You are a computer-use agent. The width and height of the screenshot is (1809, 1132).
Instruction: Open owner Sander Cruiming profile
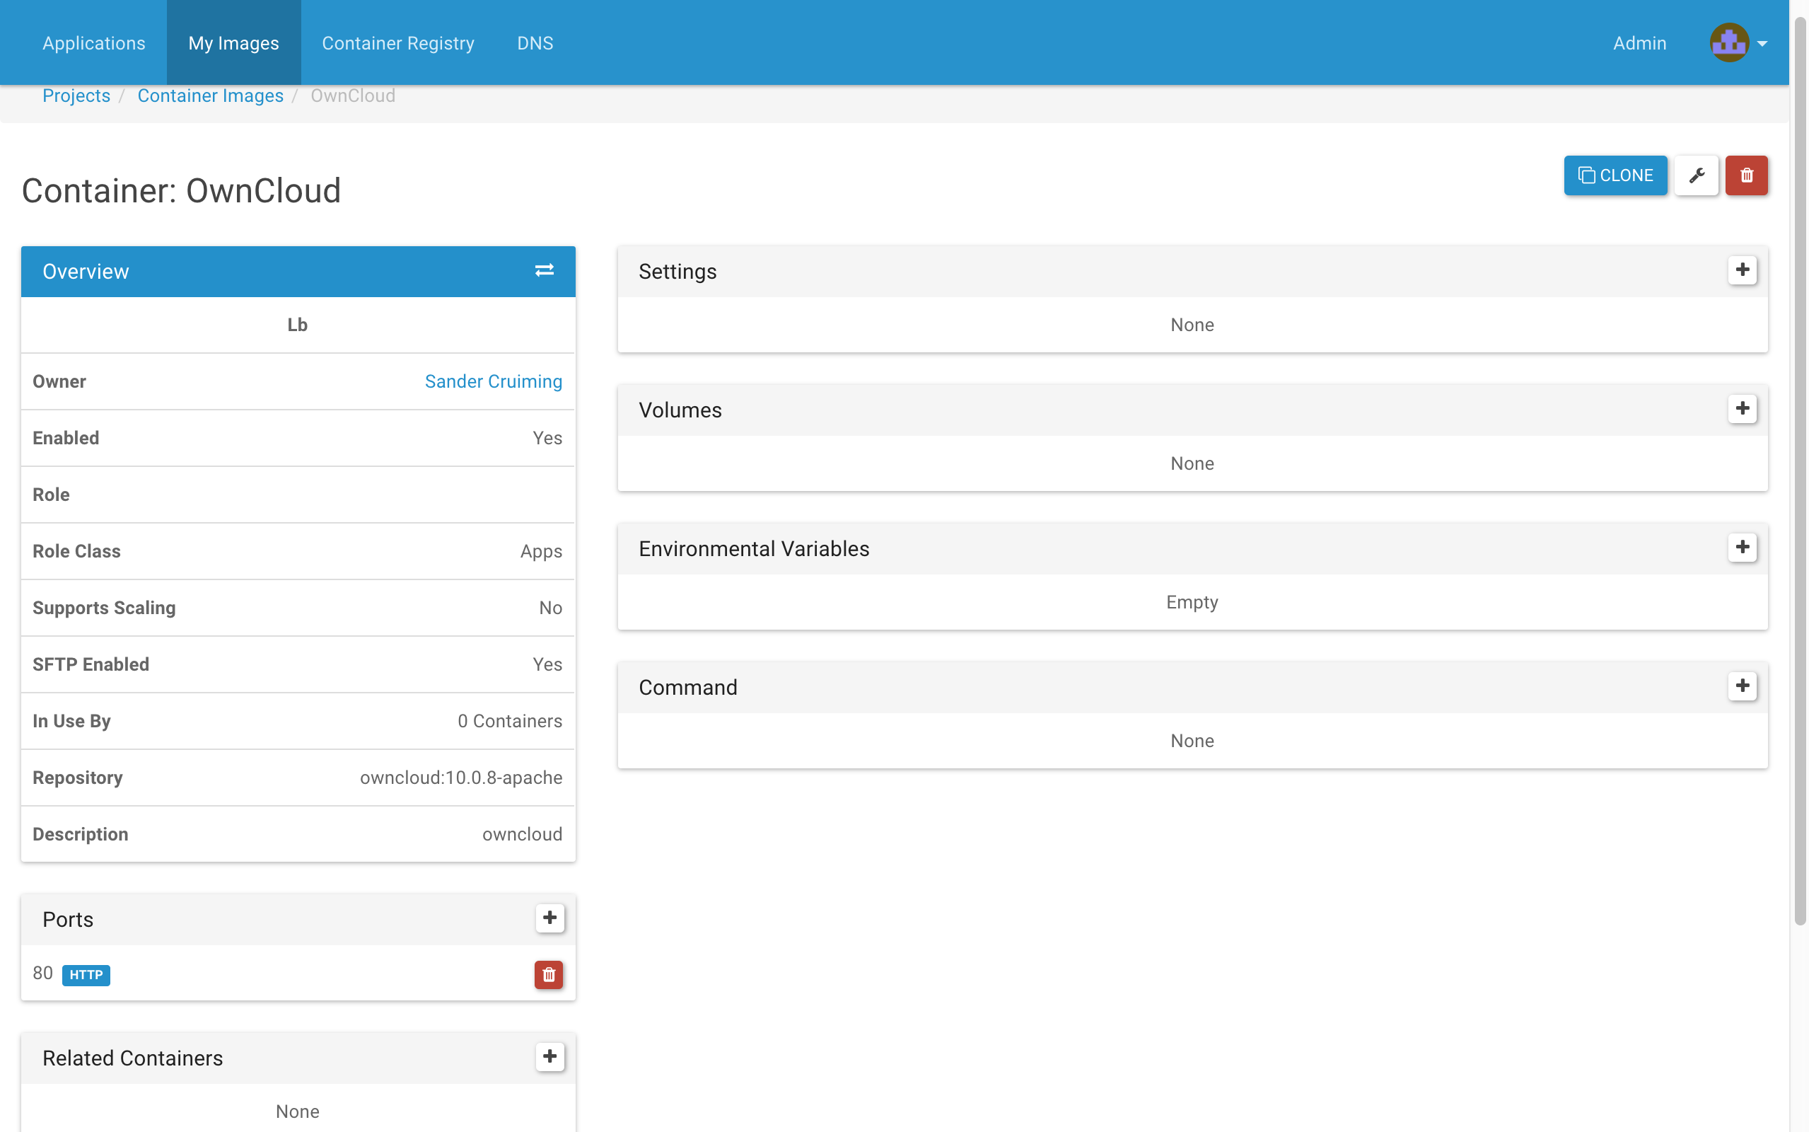[493, 381]
